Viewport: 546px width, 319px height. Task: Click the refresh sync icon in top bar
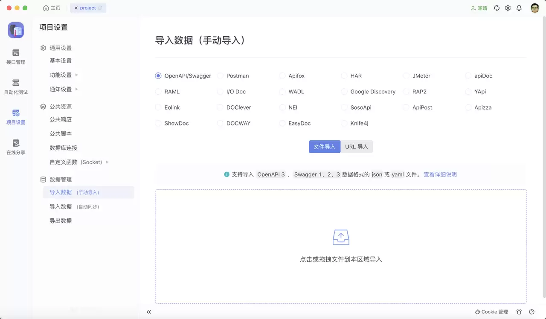click(497, 8)
